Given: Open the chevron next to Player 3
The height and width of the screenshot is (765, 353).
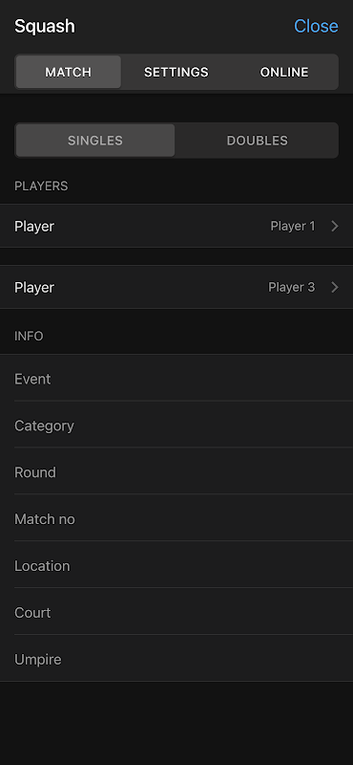Looking at the screenshot, I should point(335,288).
